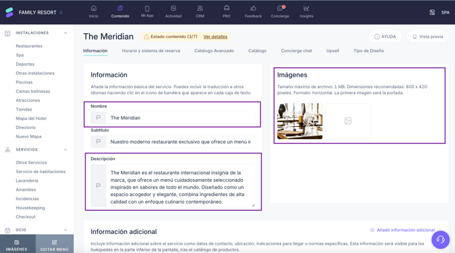Open Otros Servicios in the sidebar

(x=31, y=163)
